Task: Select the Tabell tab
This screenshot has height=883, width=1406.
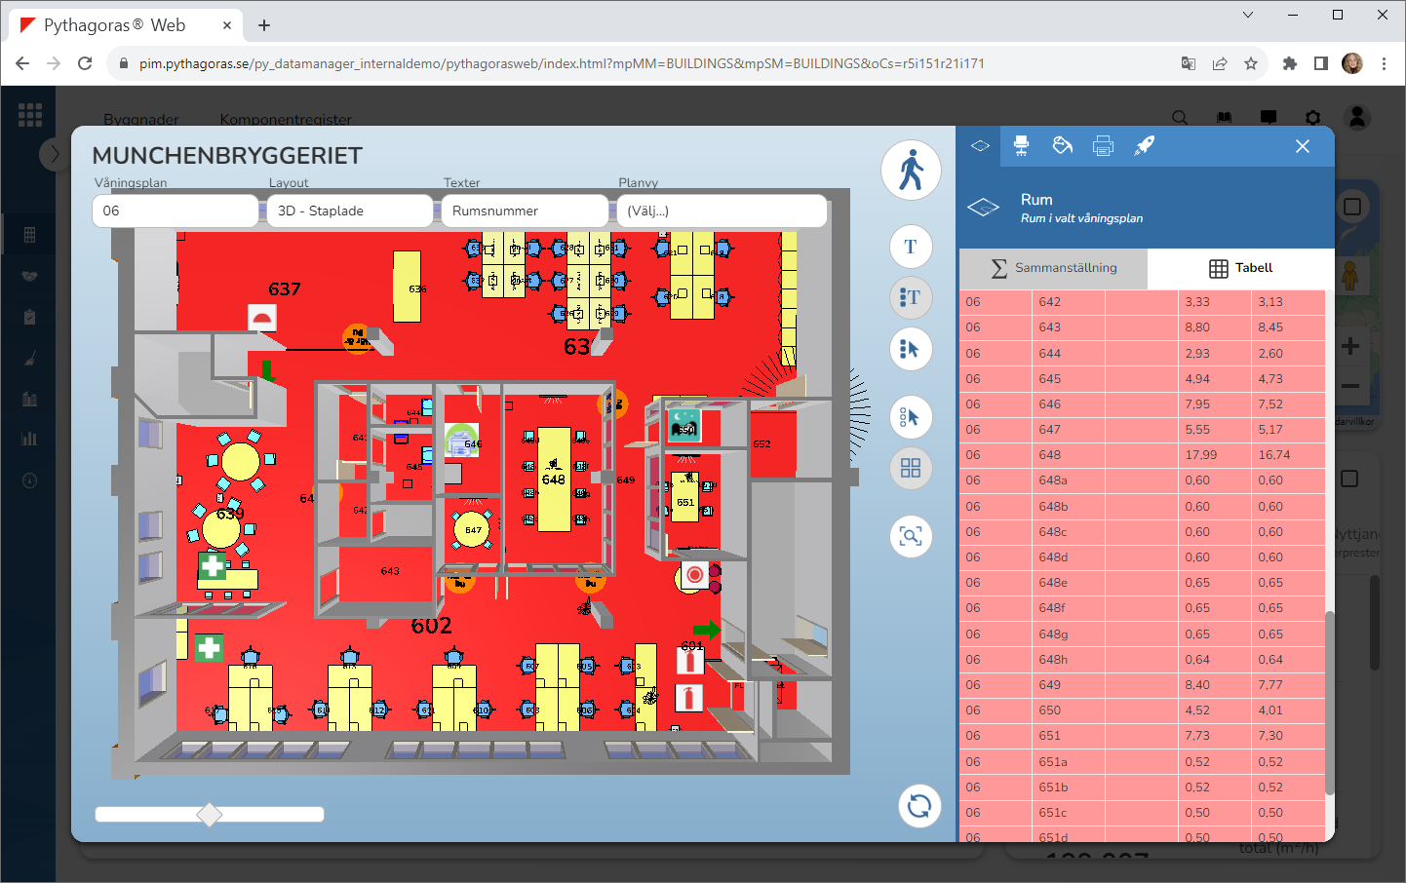Action: point(1240,268)
